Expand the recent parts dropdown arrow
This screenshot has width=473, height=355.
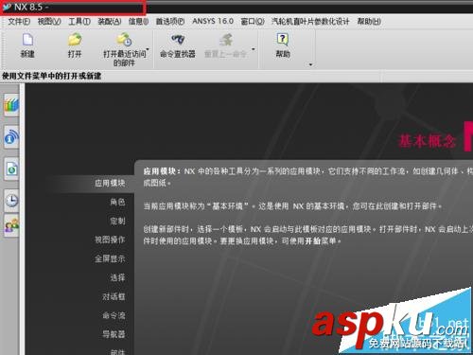(x=148, y=49)
